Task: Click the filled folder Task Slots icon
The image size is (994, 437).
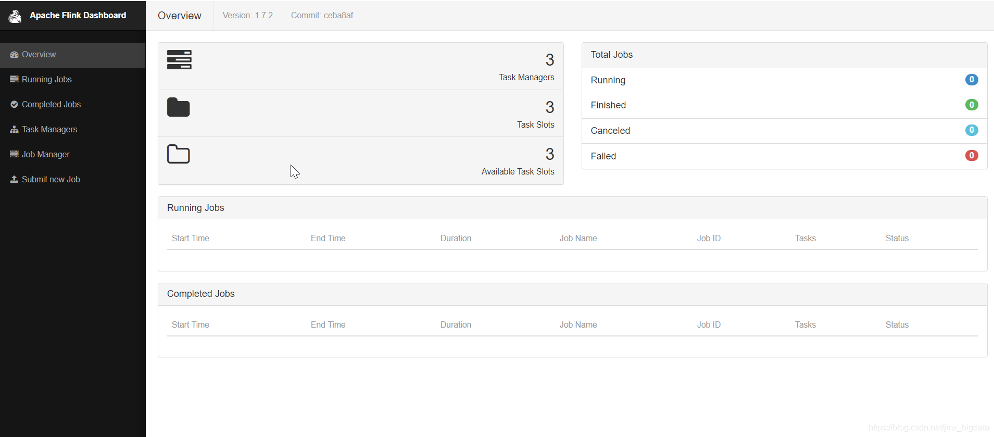Action: (179, 107)
